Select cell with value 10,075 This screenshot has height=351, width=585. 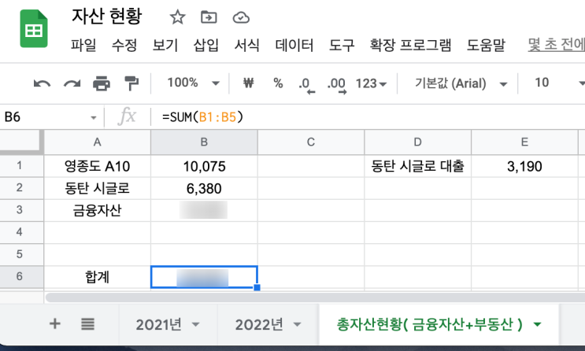pyautogui.click(x=204, y=166)
